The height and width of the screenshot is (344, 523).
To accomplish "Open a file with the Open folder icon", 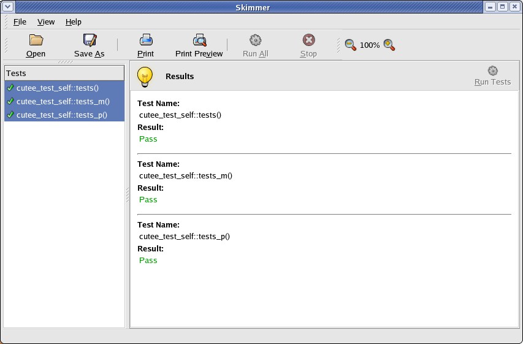I will pos(36,40).
